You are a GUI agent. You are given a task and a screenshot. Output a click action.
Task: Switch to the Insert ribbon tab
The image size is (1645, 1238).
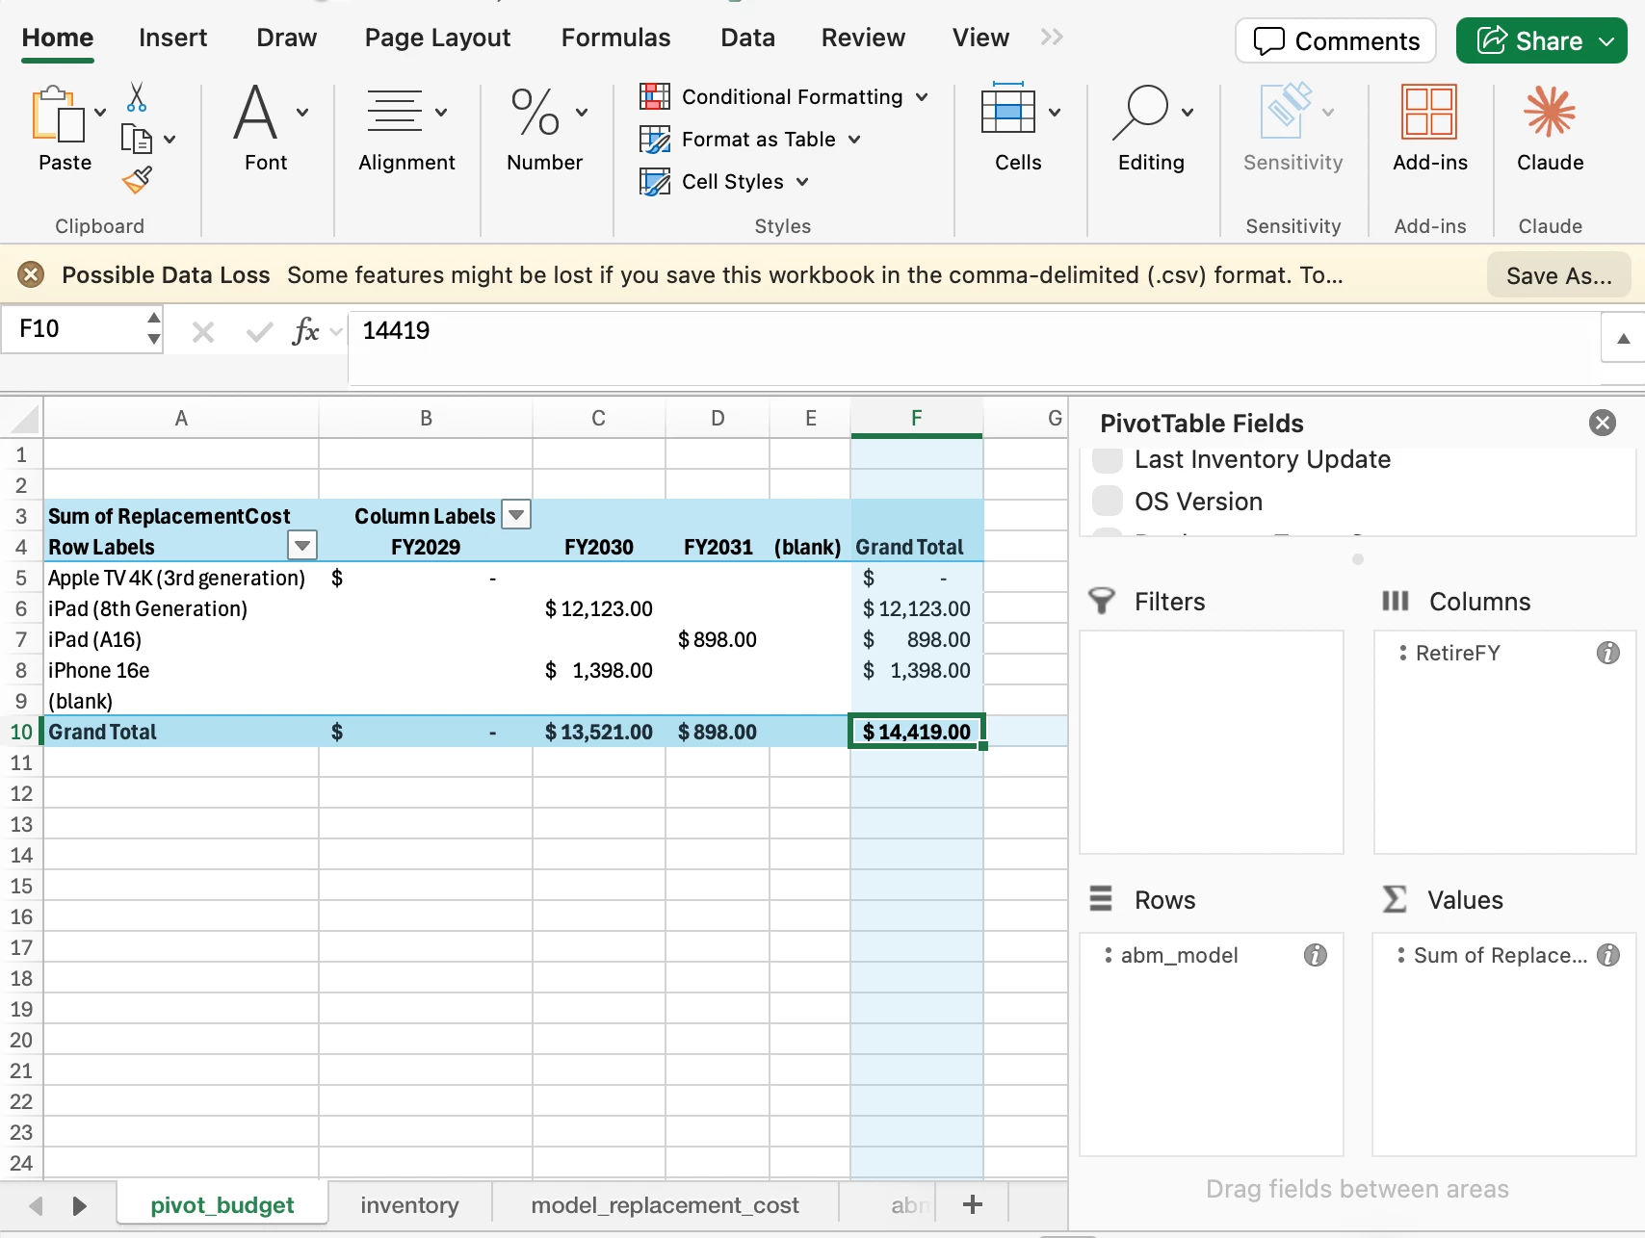tap(172, 38)
